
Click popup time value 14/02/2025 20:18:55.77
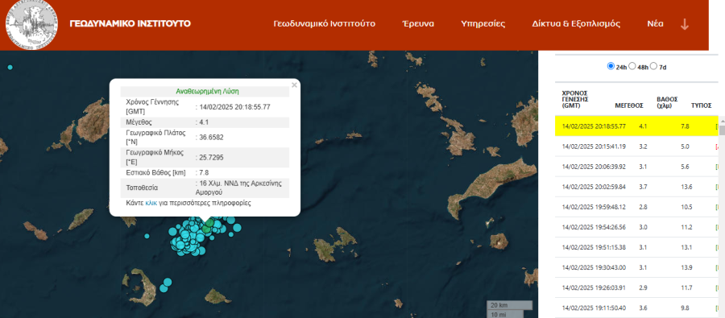pos(235,107)
